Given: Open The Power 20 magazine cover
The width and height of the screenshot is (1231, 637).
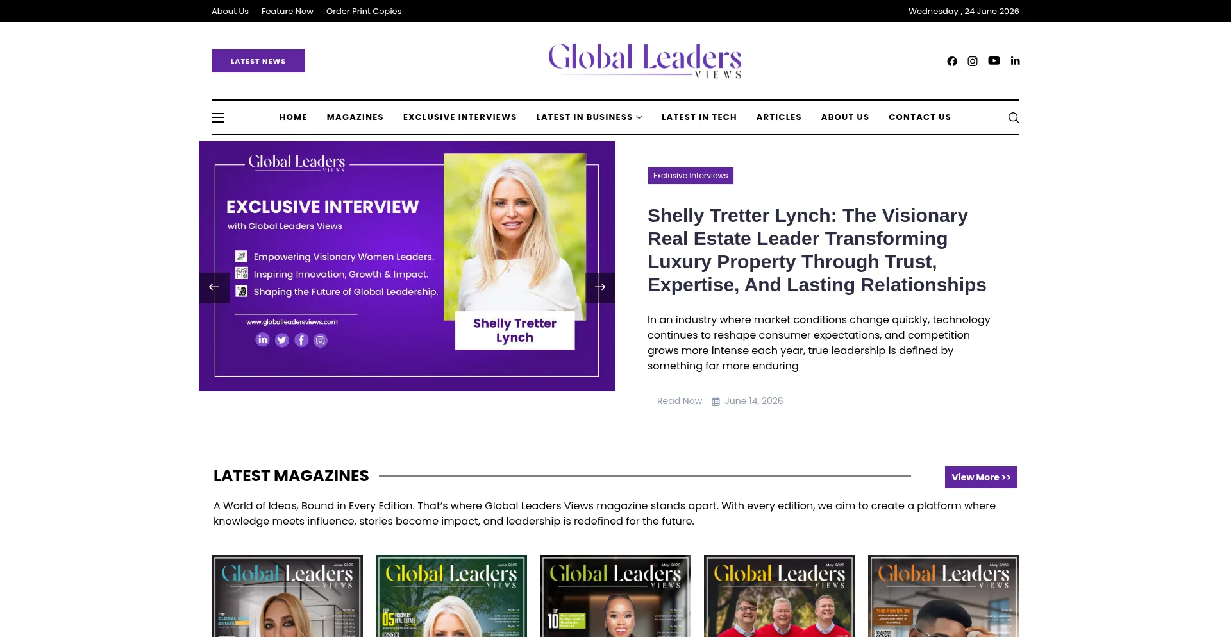Looking at the screenshot, I should pyautogui.click(x=944, y=596).
